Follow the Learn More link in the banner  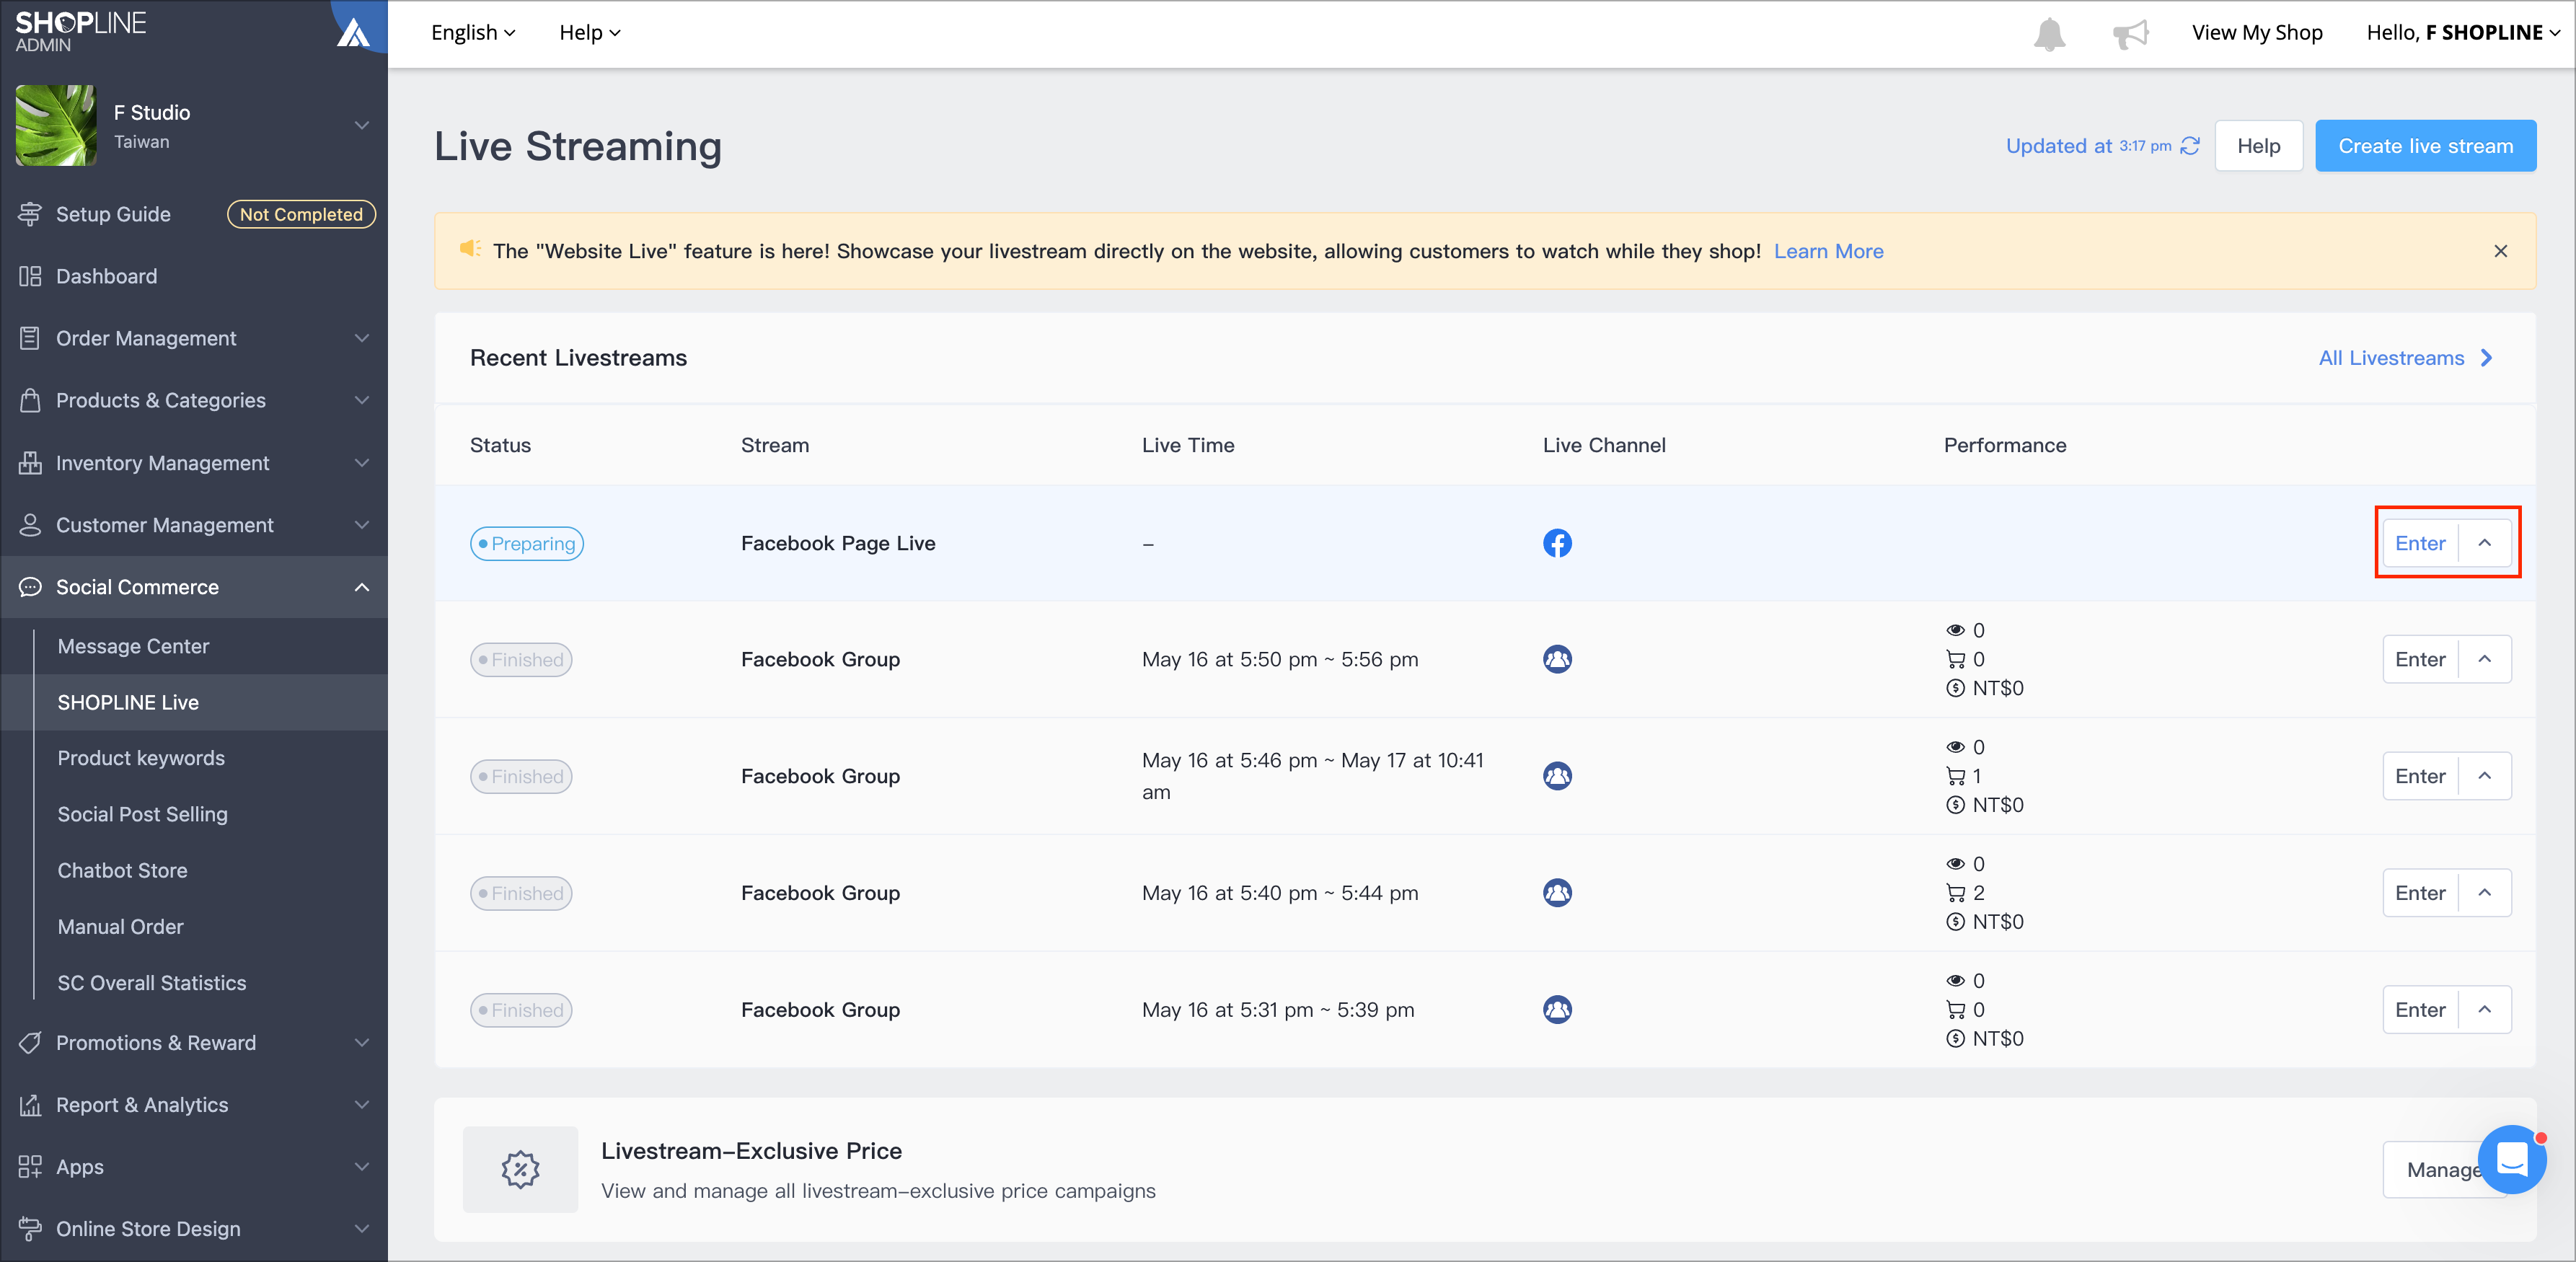pos(1828,251)
